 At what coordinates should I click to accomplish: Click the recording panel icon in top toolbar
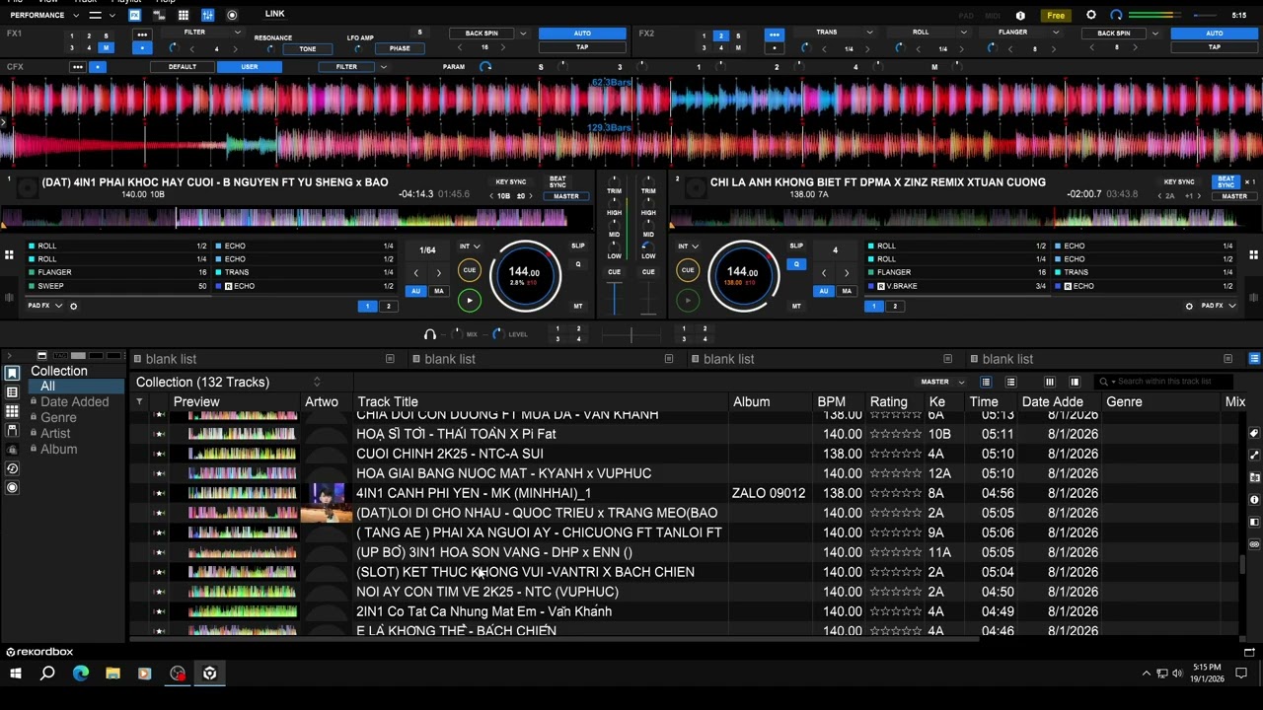(232, 15)
